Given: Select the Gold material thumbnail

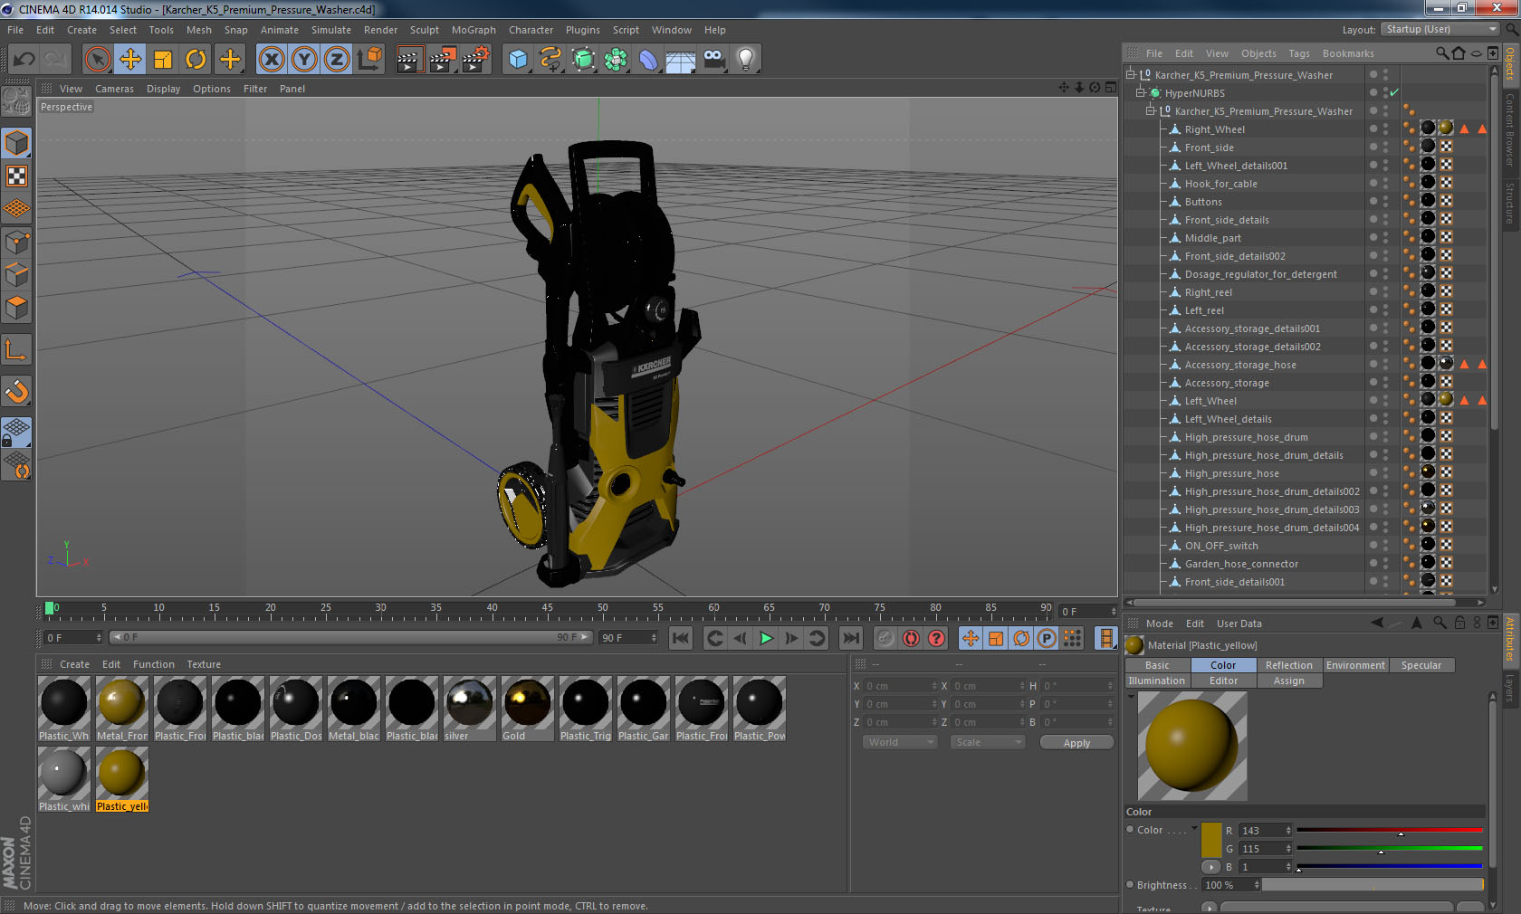Looking at the screenshot, I should pyautogui.click(x=527, y=702).
